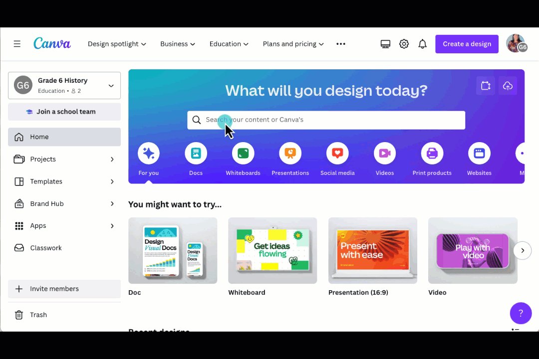Select Home in the sidebar

[64, 137]
